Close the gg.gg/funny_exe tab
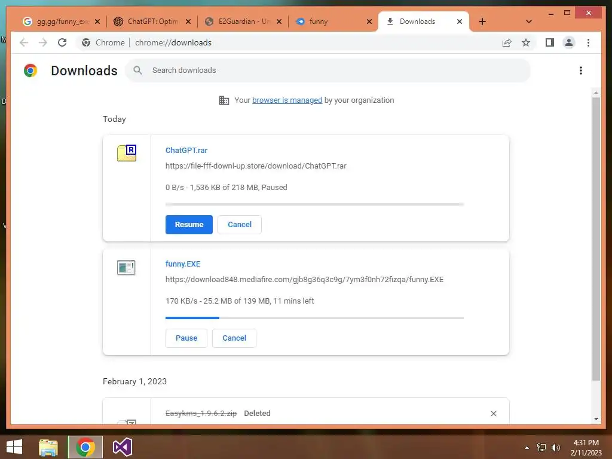Image resolution: width=612 pixels, height=459 pixels. pyautogui.click(x=97, y=22)
